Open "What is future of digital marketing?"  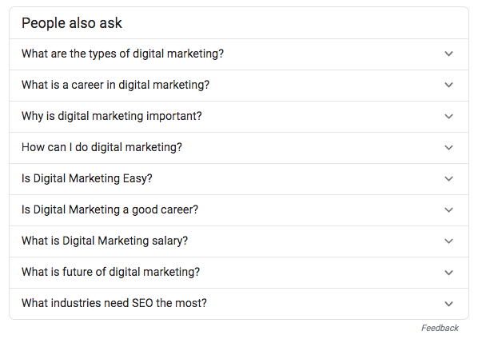pyautogui.click(x=110, y=272)
